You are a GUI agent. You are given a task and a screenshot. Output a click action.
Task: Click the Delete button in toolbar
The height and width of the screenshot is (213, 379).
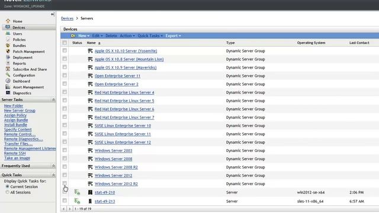click(x=111, y=35)
